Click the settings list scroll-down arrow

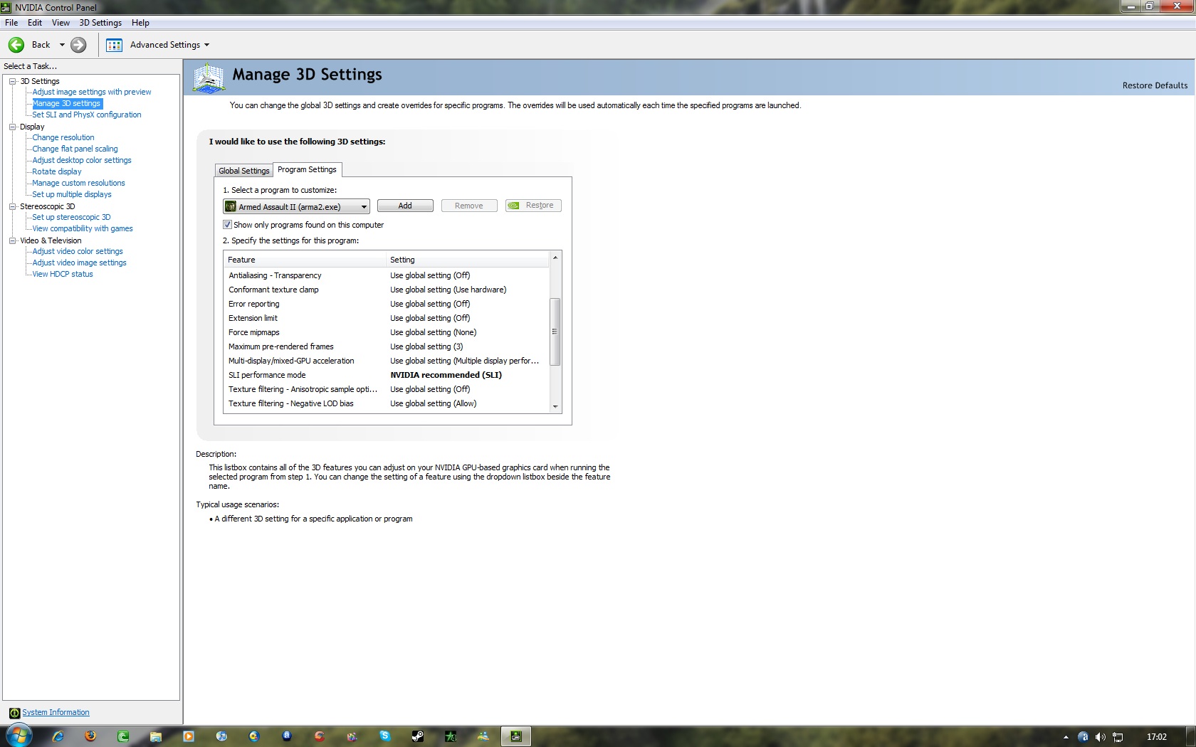555,407
